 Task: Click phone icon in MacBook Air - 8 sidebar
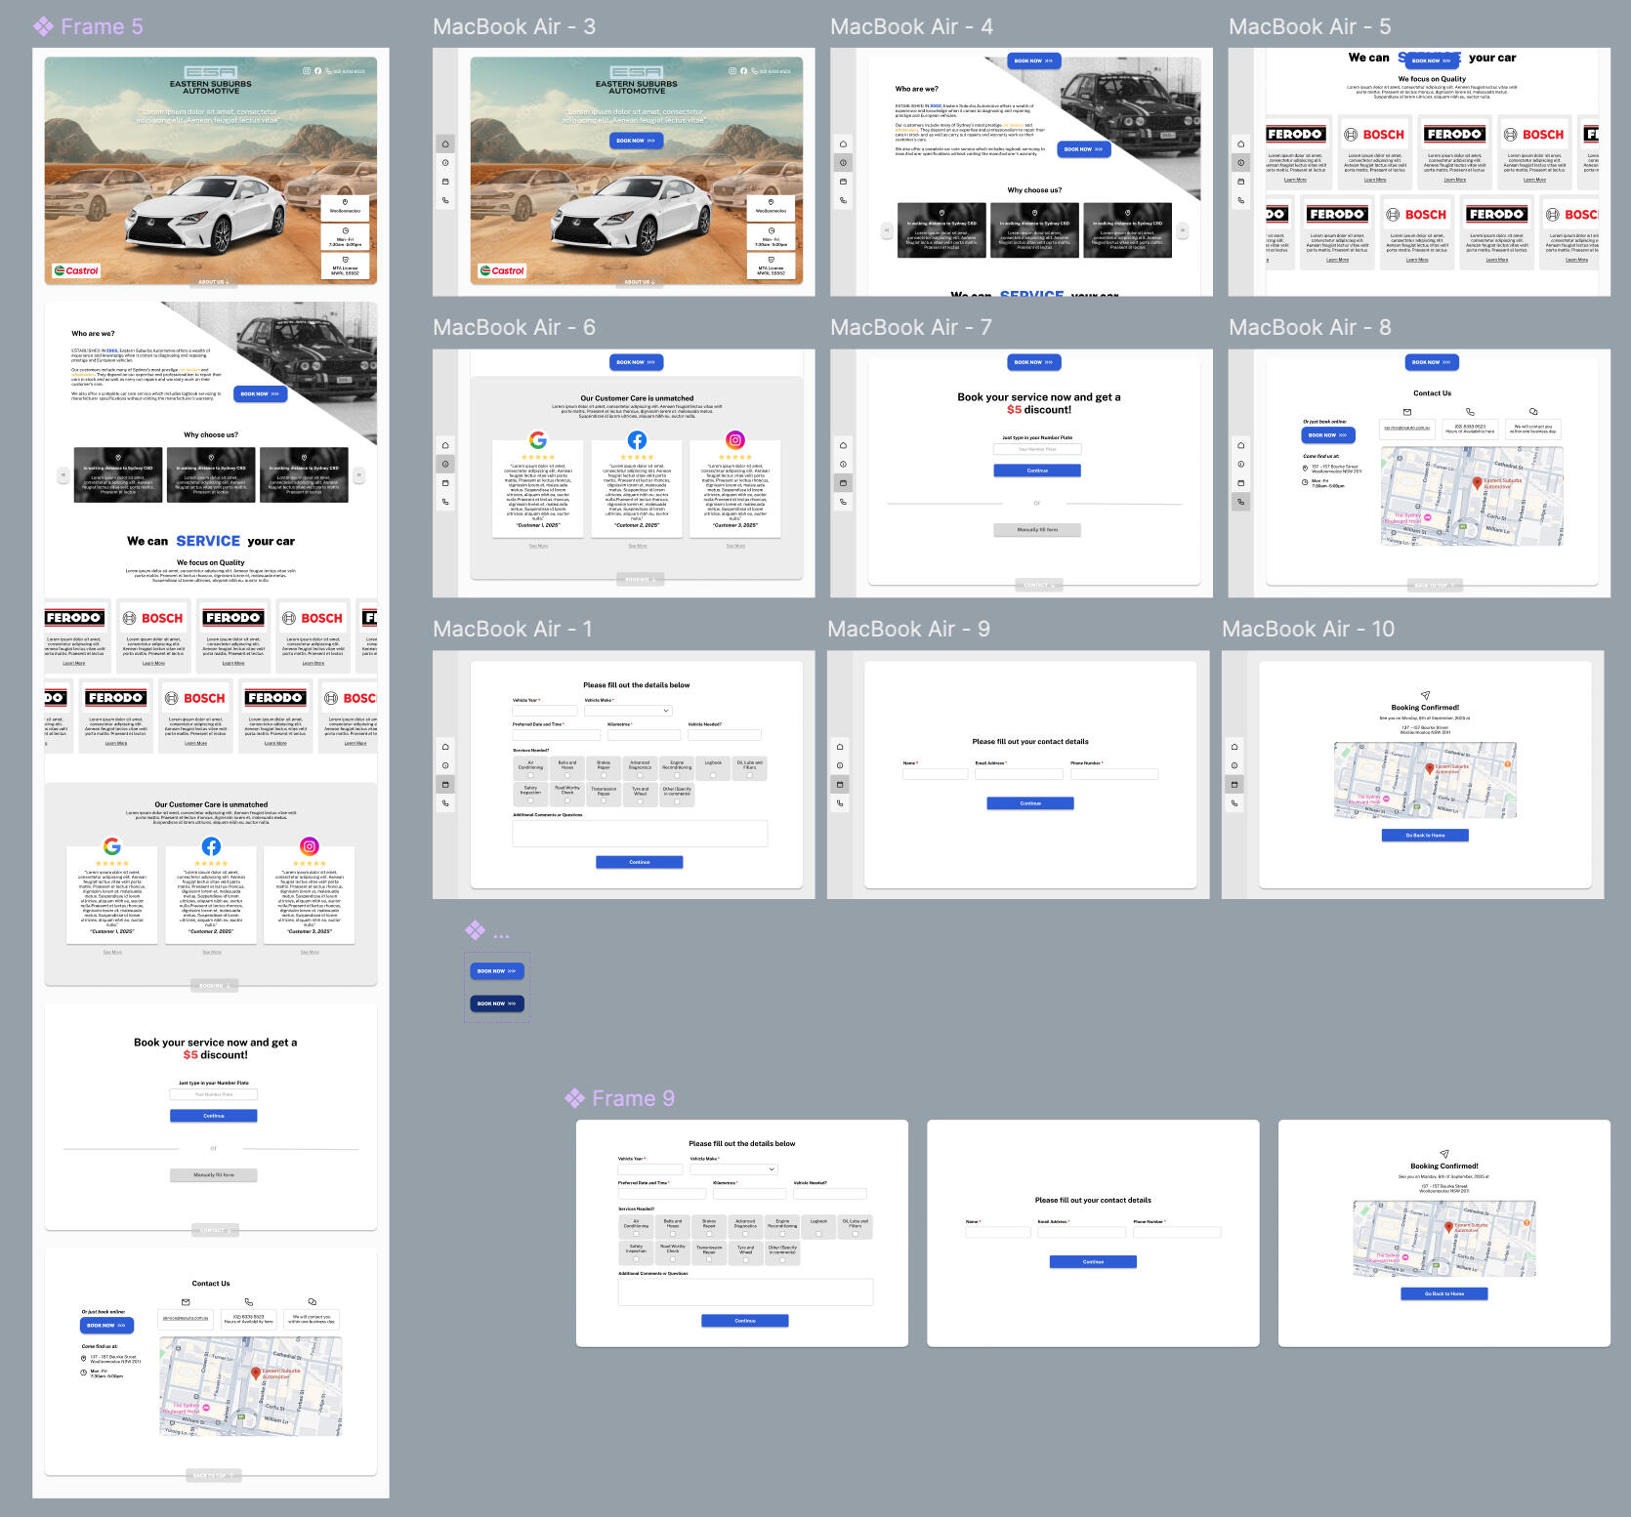[x=1241, y=502]
